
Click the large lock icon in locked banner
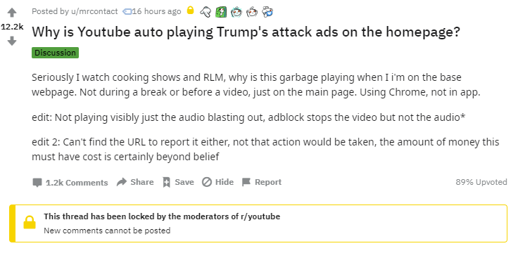(30, 223)
